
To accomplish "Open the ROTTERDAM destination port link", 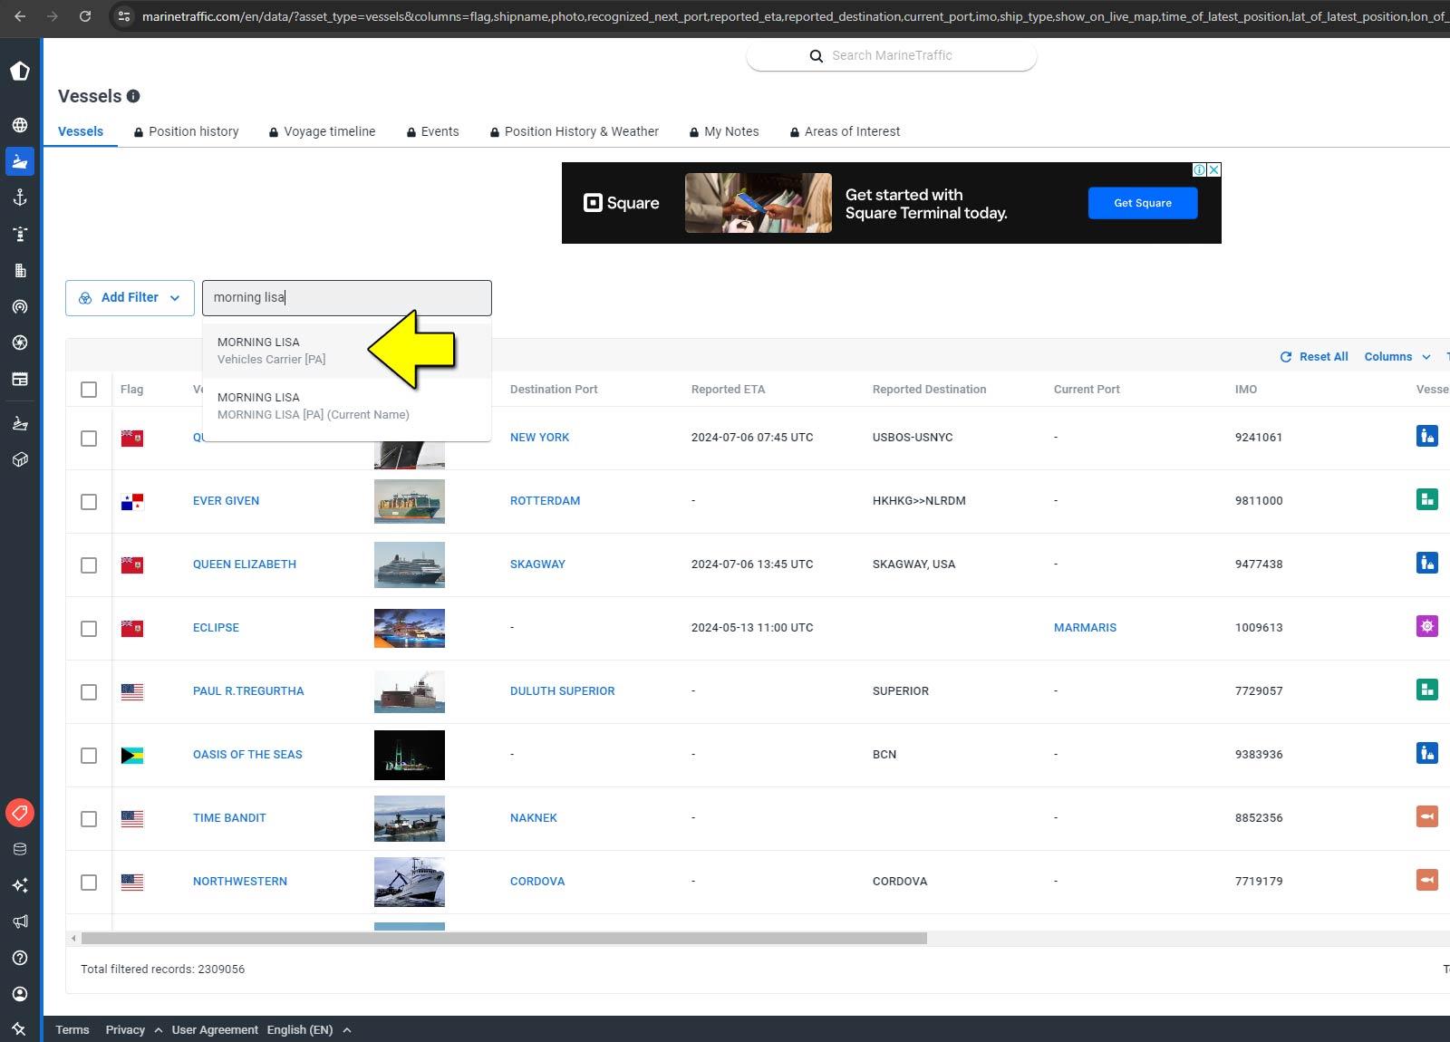I will tap(545, 501).
